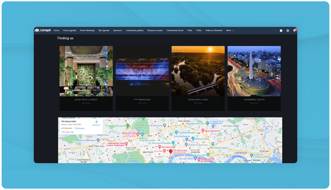Click Sir John Soane's Museum pin
This screenshot has width=331, height=190.
click(x=173, y=143)
